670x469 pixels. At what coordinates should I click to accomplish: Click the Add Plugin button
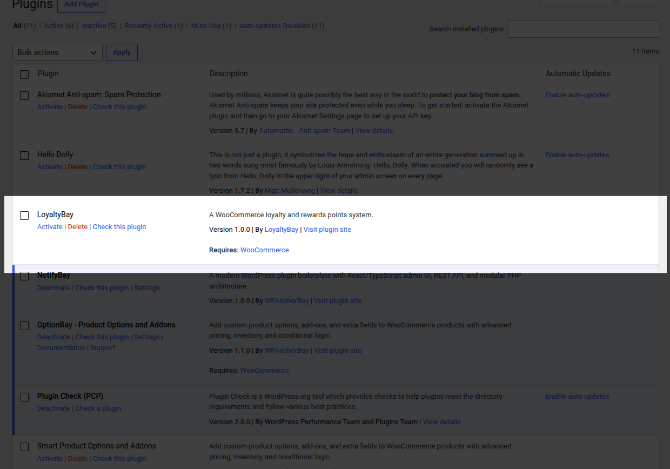point(81,4)
